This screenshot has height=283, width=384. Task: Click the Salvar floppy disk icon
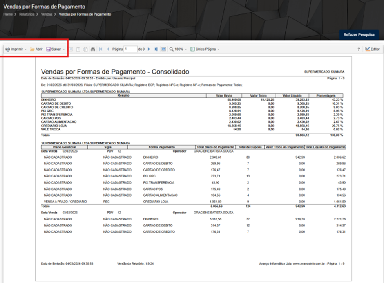point(49,49)
